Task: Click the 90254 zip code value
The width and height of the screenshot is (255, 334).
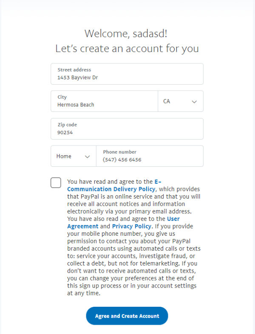Action: 65,132
